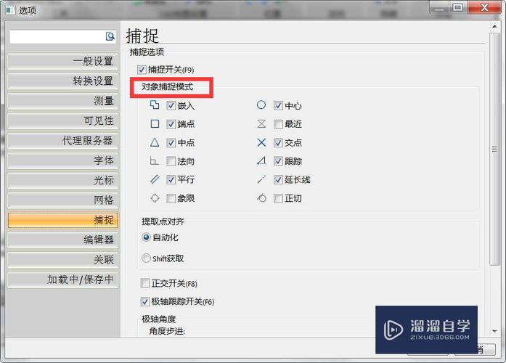Click the search magnifier icon in sidebar

click(110, 36)
